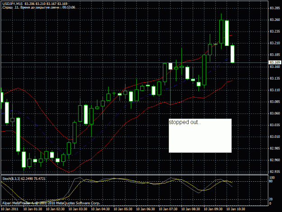Click time axis label 10 Jan 06:30

(145, 209)
